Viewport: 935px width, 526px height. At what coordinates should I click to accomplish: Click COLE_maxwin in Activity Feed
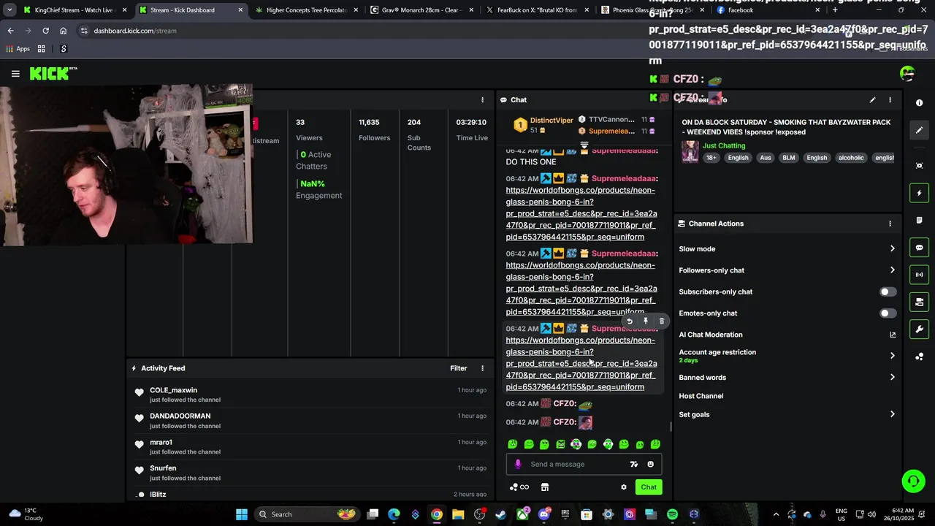[173, 390]
